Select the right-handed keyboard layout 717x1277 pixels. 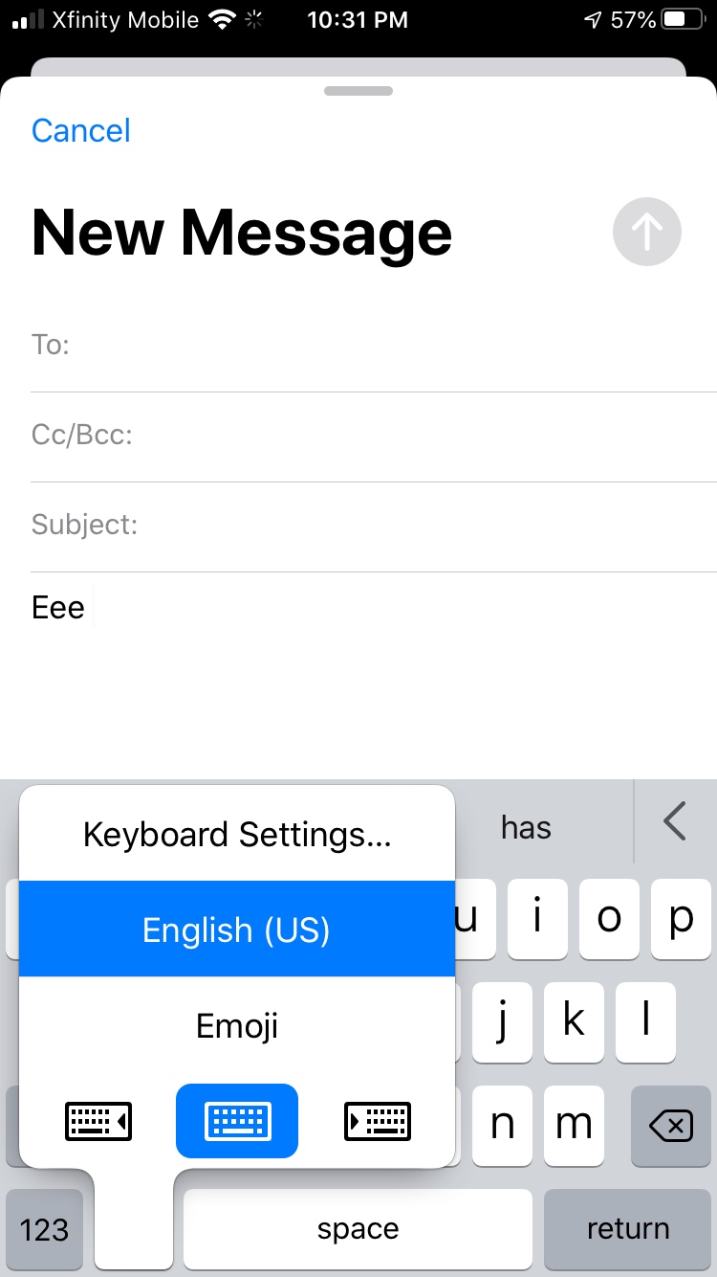point(377,1121)
